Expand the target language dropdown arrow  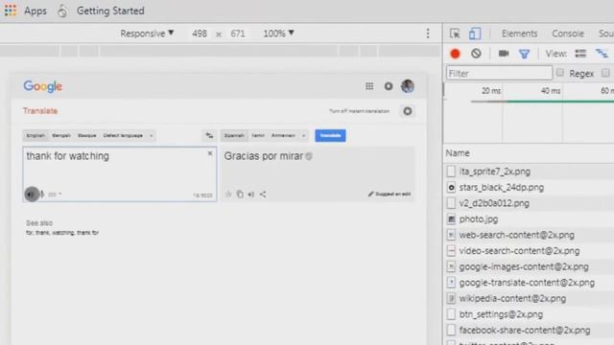303,136
